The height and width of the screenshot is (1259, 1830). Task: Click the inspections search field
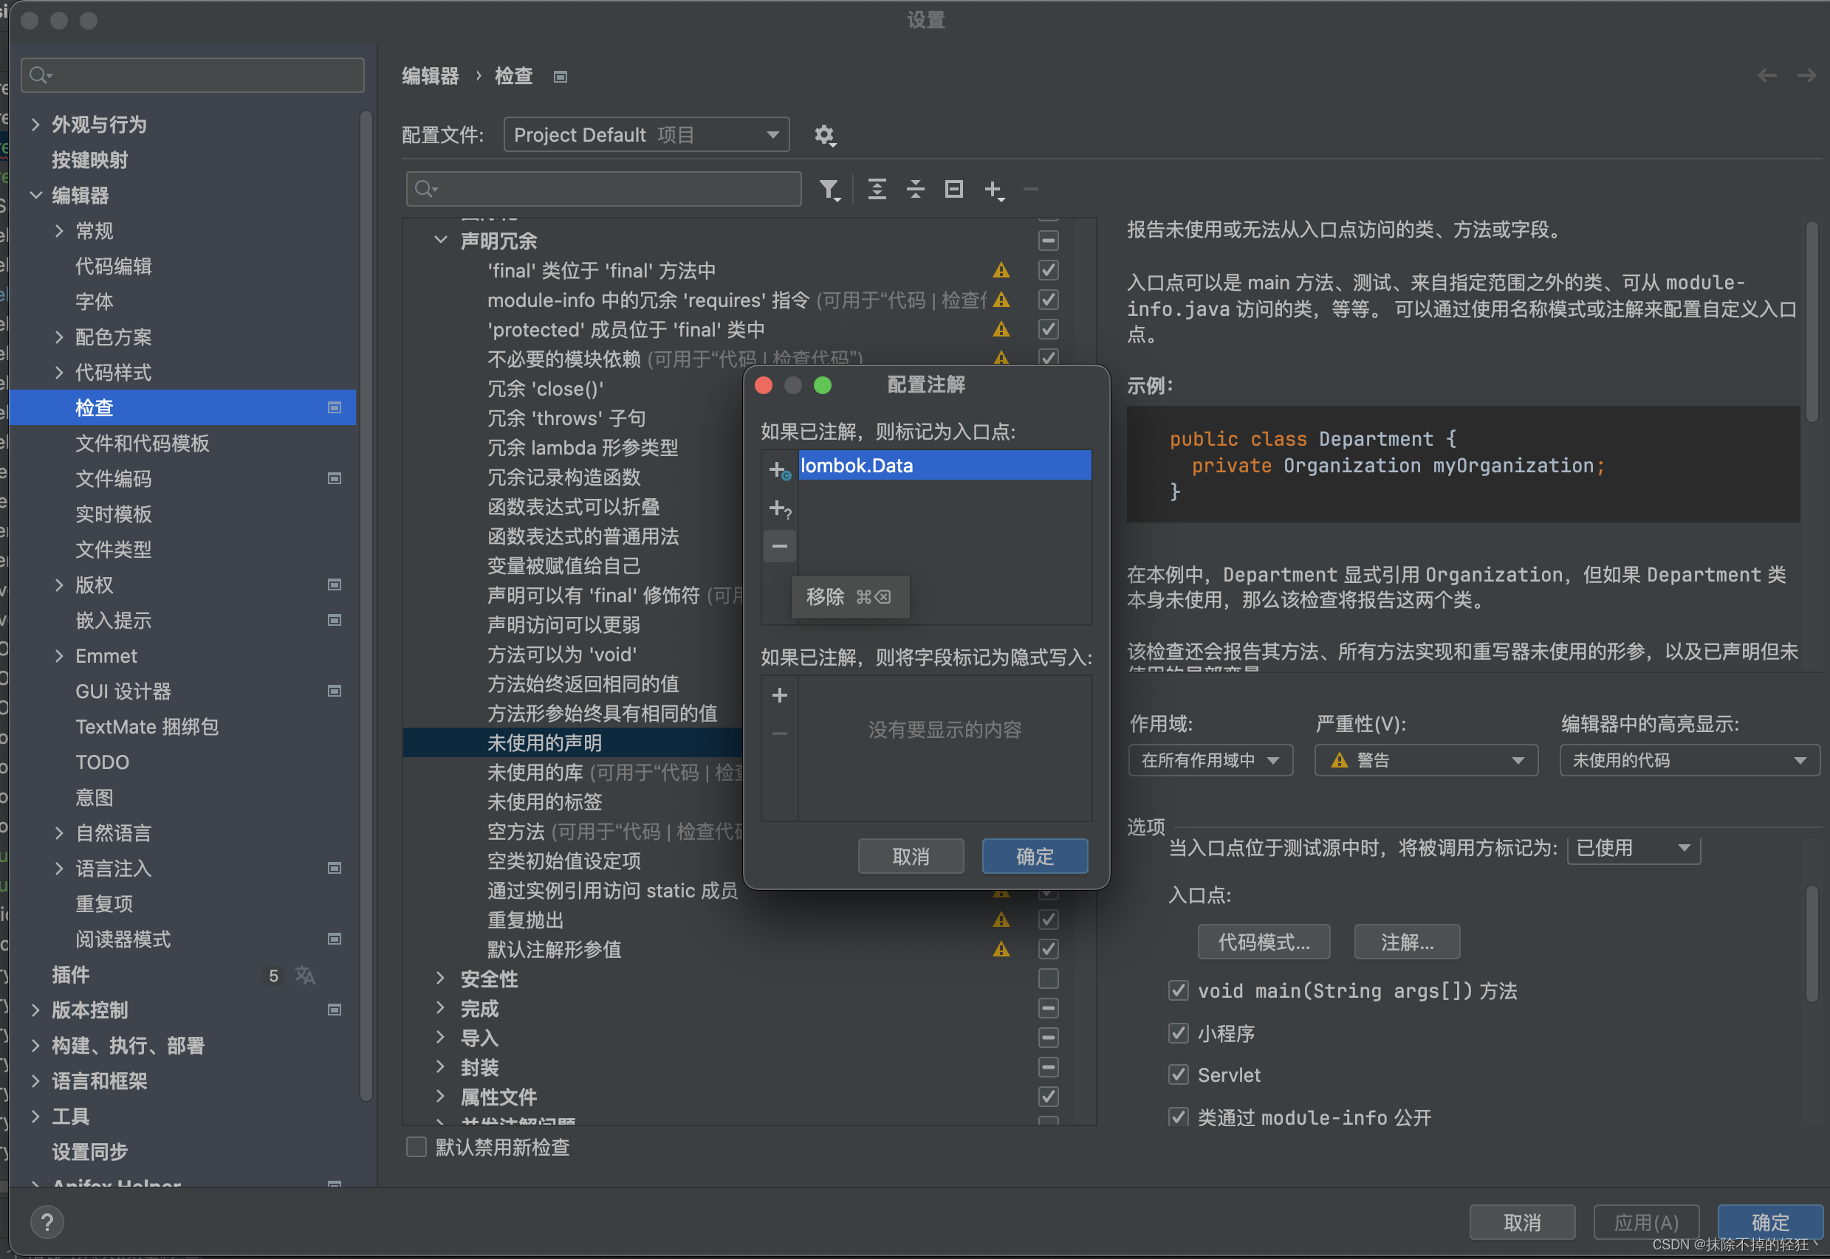coord(603,188)
